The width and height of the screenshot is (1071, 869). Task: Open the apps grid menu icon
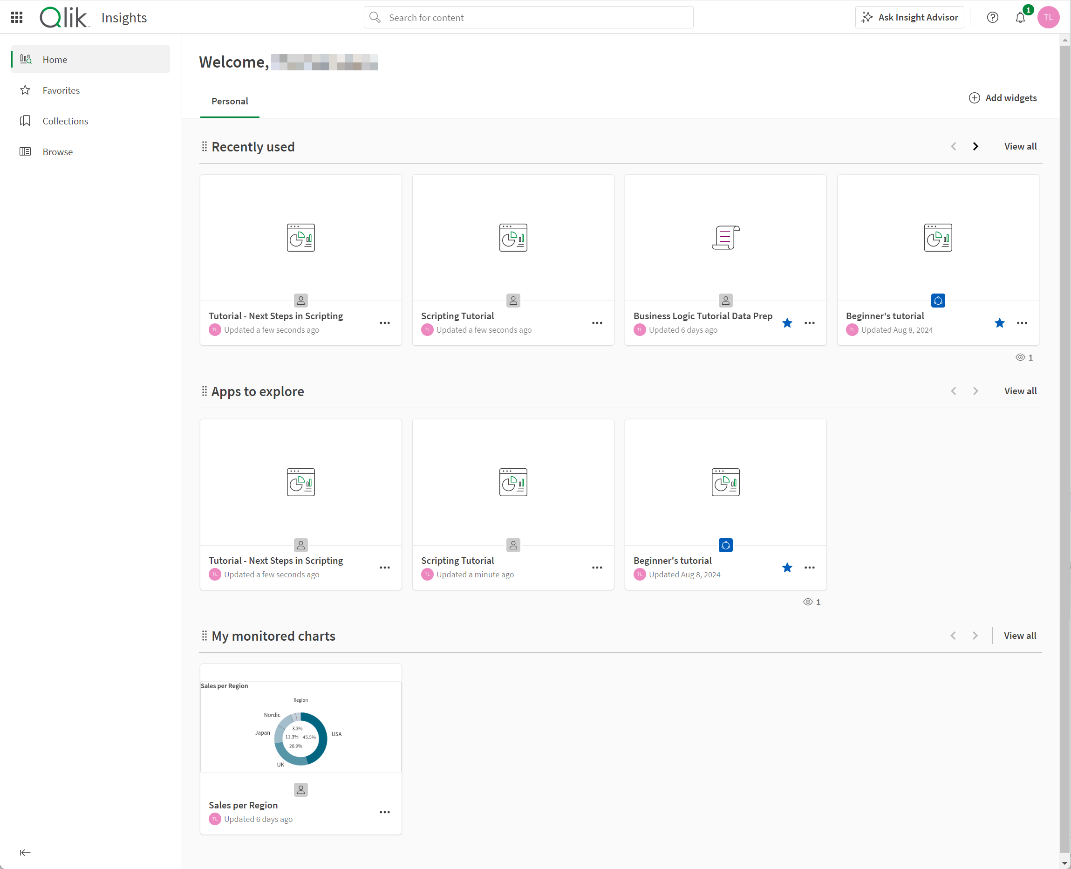(x=17, y=17)
